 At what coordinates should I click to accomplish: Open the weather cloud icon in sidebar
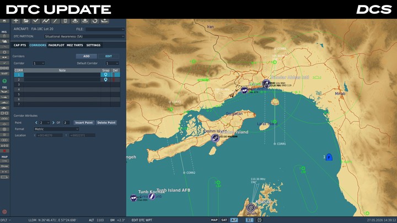[4, 41]
